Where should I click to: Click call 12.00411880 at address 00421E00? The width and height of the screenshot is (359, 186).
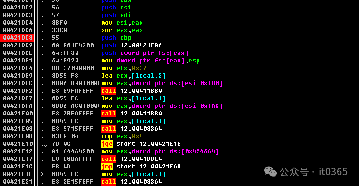132,114
